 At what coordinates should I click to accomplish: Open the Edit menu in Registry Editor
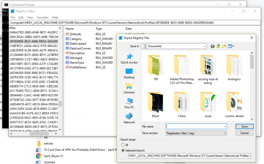point(21,17)
